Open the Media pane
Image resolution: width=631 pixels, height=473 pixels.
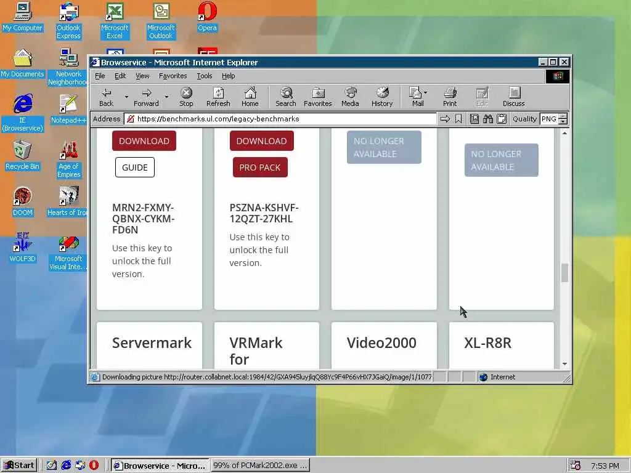tap(350, 97)
